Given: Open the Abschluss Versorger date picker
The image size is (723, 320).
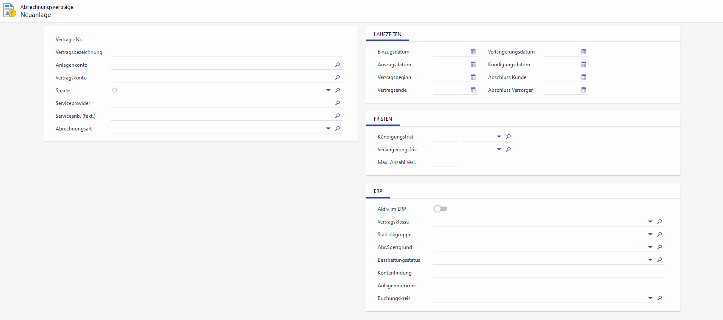Looking at the screenshot, I should coord(584,90).
